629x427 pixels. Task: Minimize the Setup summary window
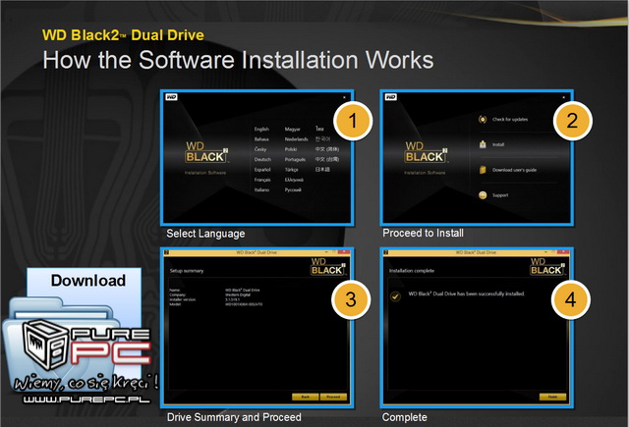[x=327, y=252]
